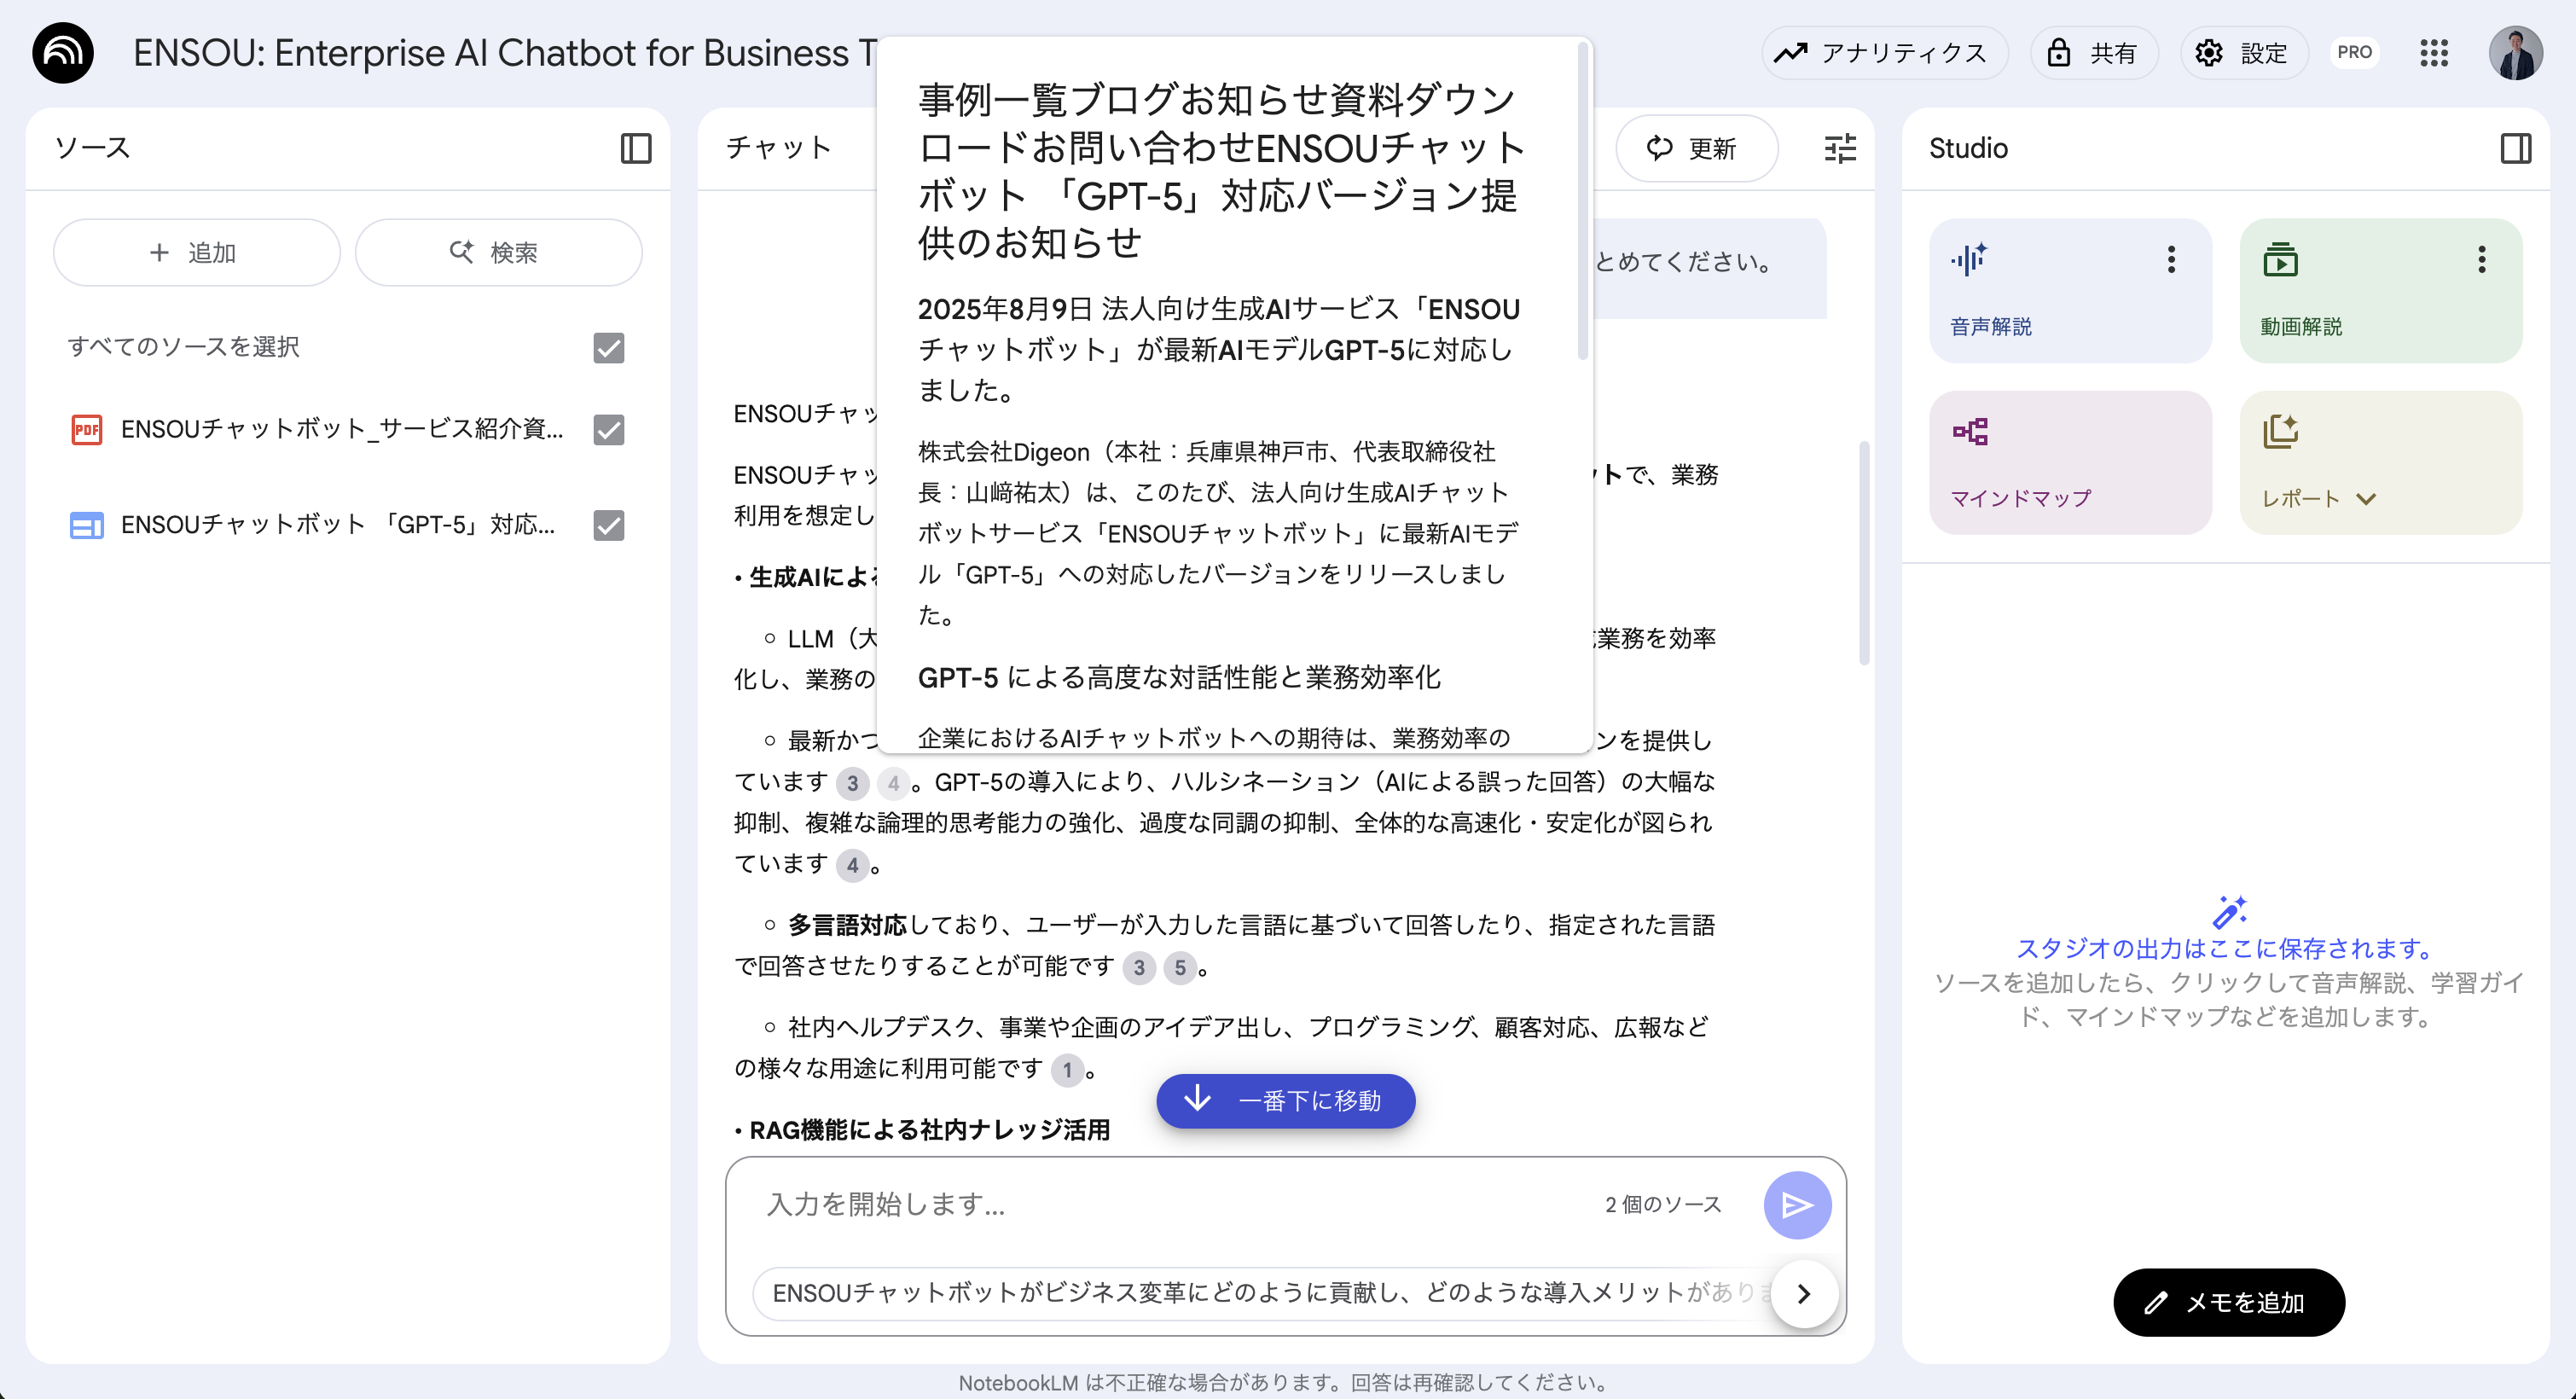Image resolution: width=2576 pixels, height=1399 pixels.
Task: Open 共有 sharing dialog
Action: 2094,53
